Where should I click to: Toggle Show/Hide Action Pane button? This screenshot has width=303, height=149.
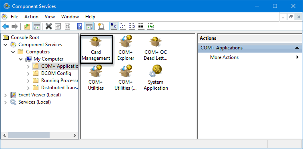coord(89,26)
